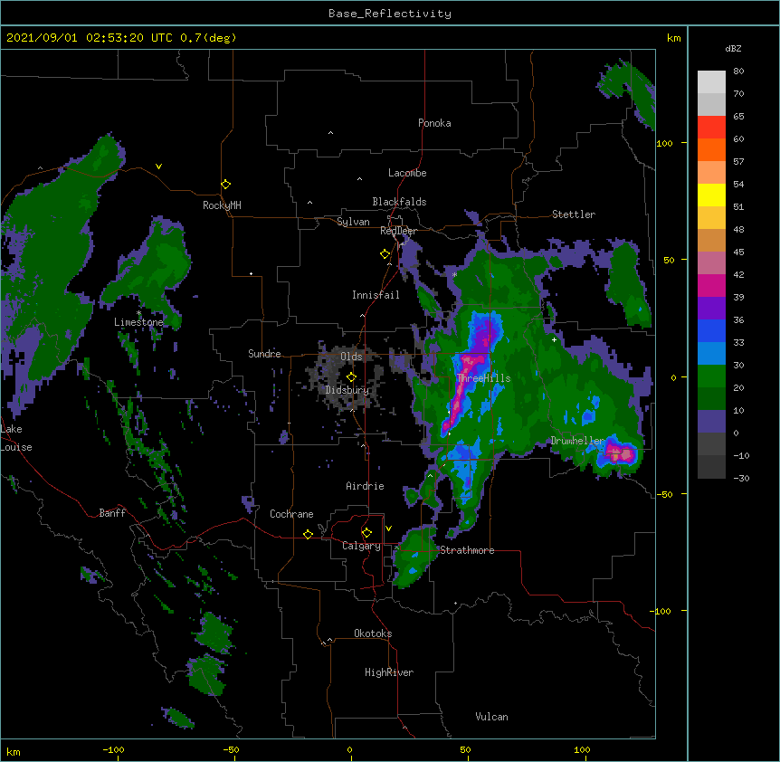780x762 pixels.
Task: Click the Cochrane label
Action: [291, 514]
